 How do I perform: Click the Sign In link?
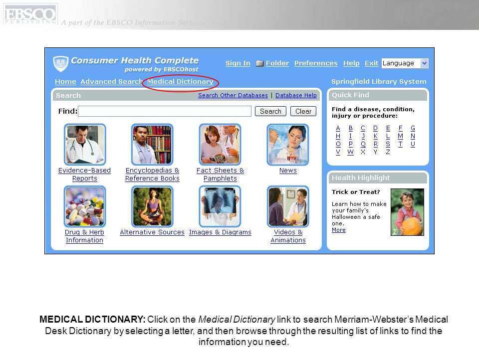coord(238,63)
